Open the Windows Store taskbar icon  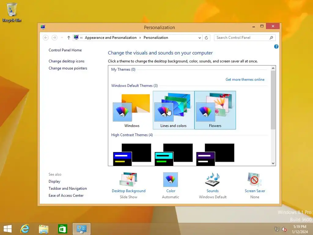coord(62,229)
